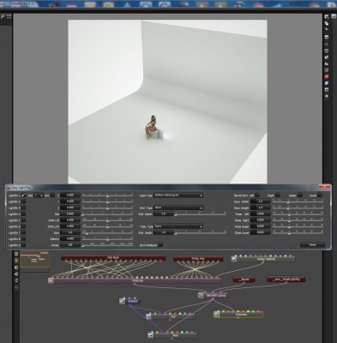
Task: Click the icon on the Full node
Action: point(148,316)
